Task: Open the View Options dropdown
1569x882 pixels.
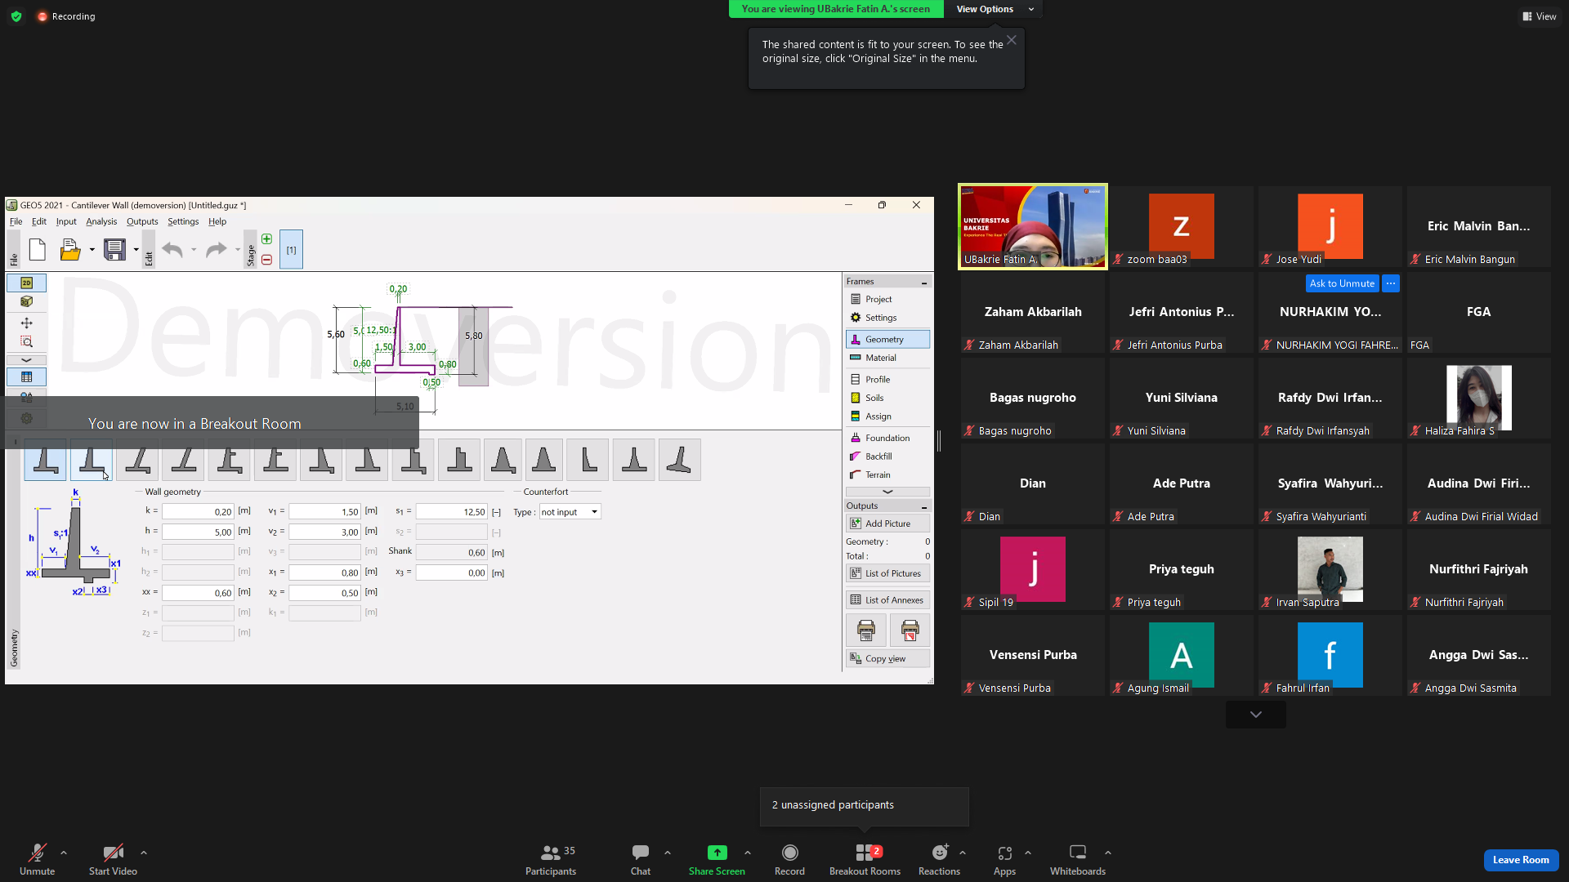Action: click(x=995, y=9)
